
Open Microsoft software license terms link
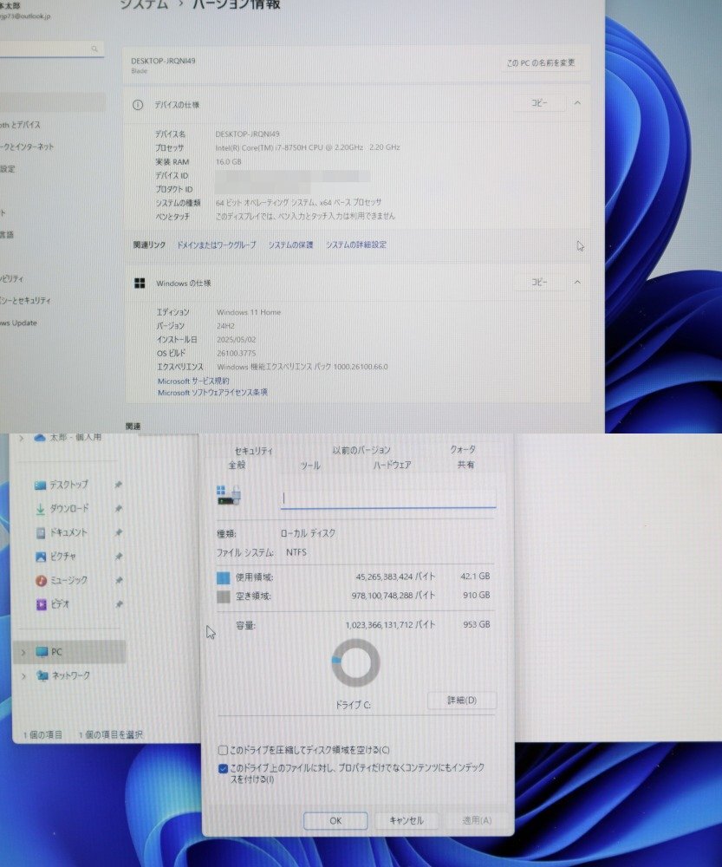212,393
